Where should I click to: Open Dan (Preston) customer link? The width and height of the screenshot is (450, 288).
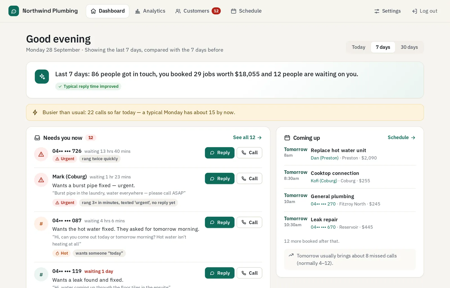tap(325, 158)
